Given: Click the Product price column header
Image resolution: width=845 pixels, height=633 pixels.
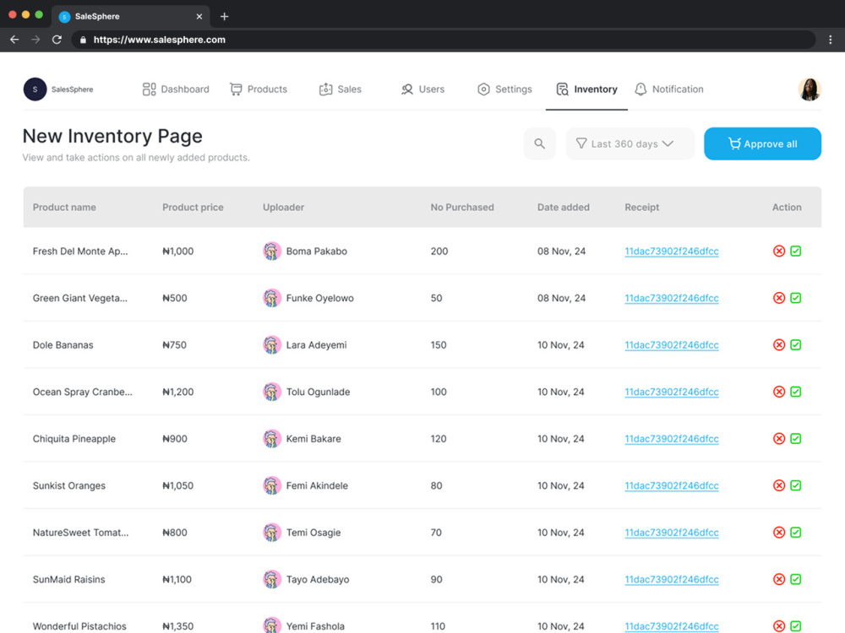Looking at the screenshot, I should [x=193, y=208].
